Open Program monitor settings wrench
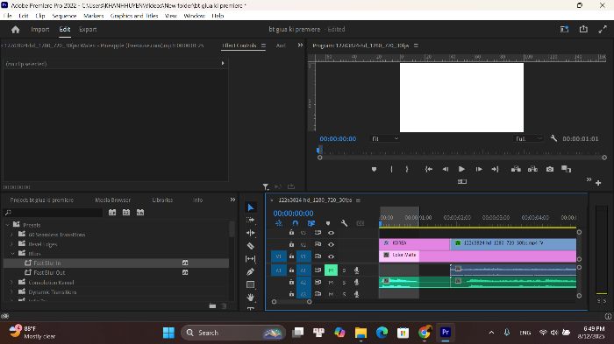This screenshot has width=614, height=344. click(x=553, y=138)
